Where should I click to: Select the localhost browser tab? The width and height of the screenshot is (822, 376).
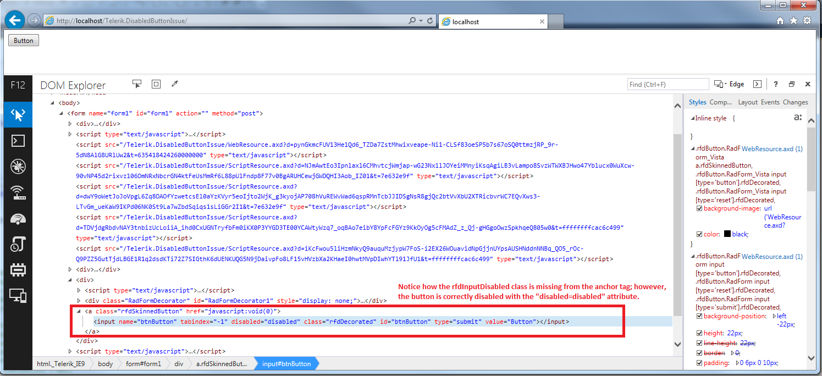pos(493,21)
